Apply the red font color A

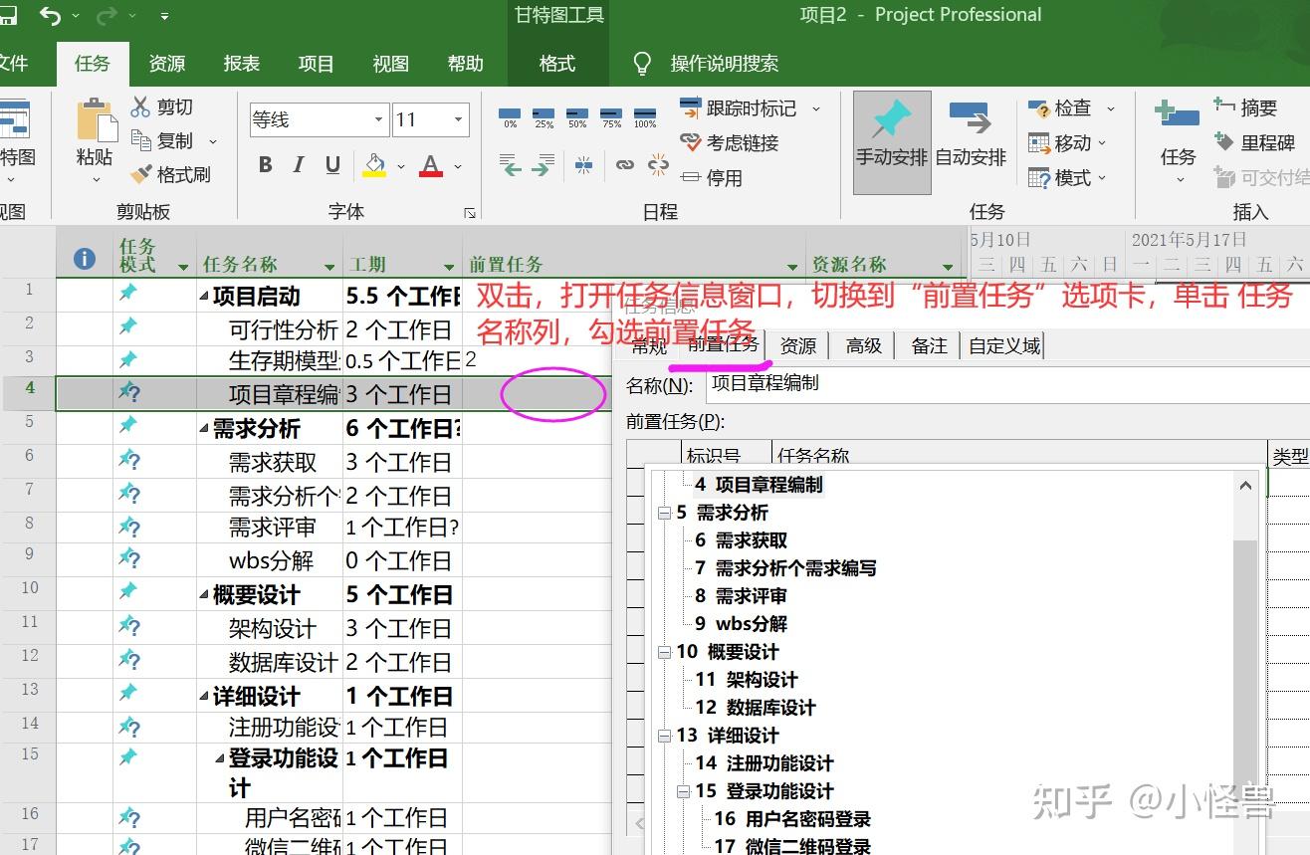(430, 165)
